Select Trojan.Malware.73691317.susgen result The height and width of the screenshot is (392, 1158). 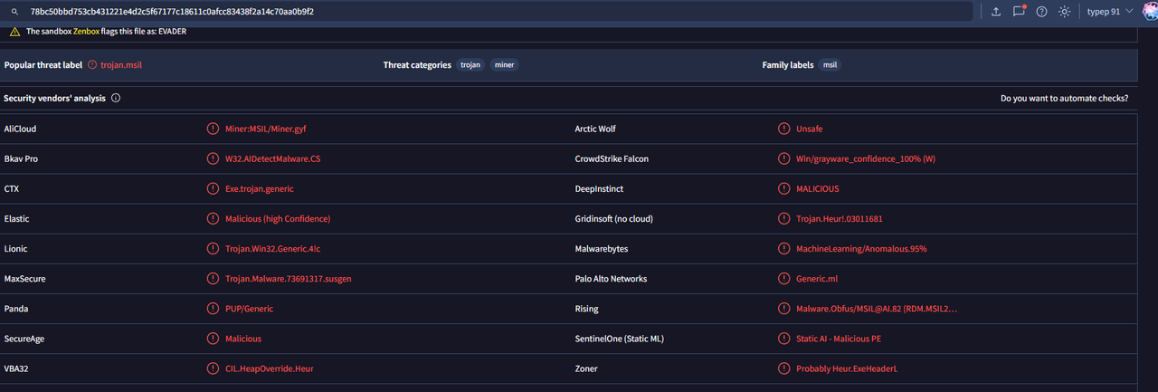[x=289, y=279]
